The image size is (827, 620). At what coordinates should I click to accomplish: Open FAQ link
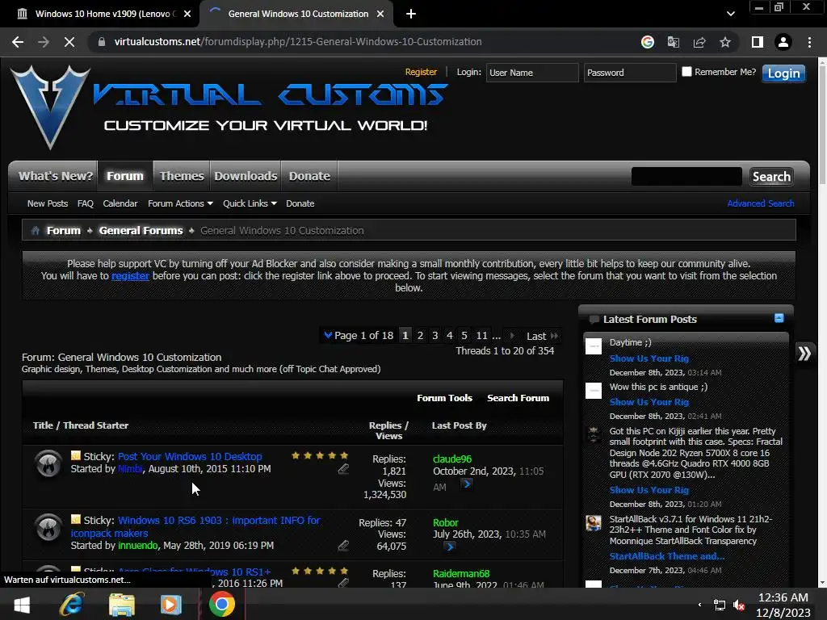(86, 203)
